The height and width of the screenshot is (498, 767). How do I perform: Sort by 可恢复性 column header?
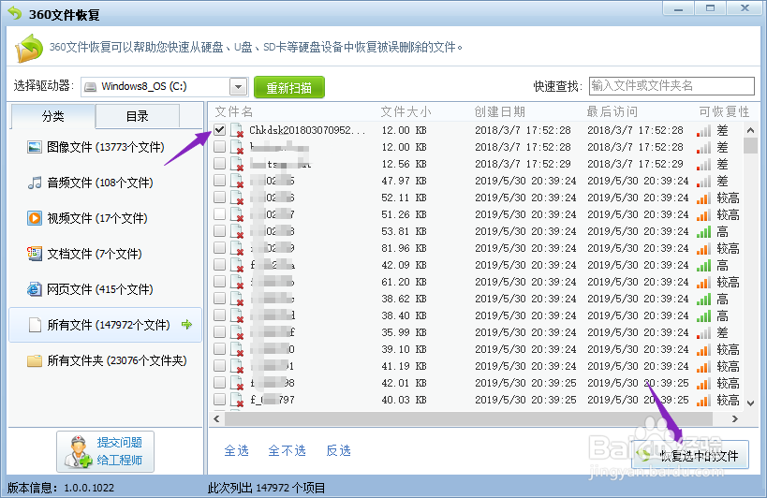click(x=724, y=112)
